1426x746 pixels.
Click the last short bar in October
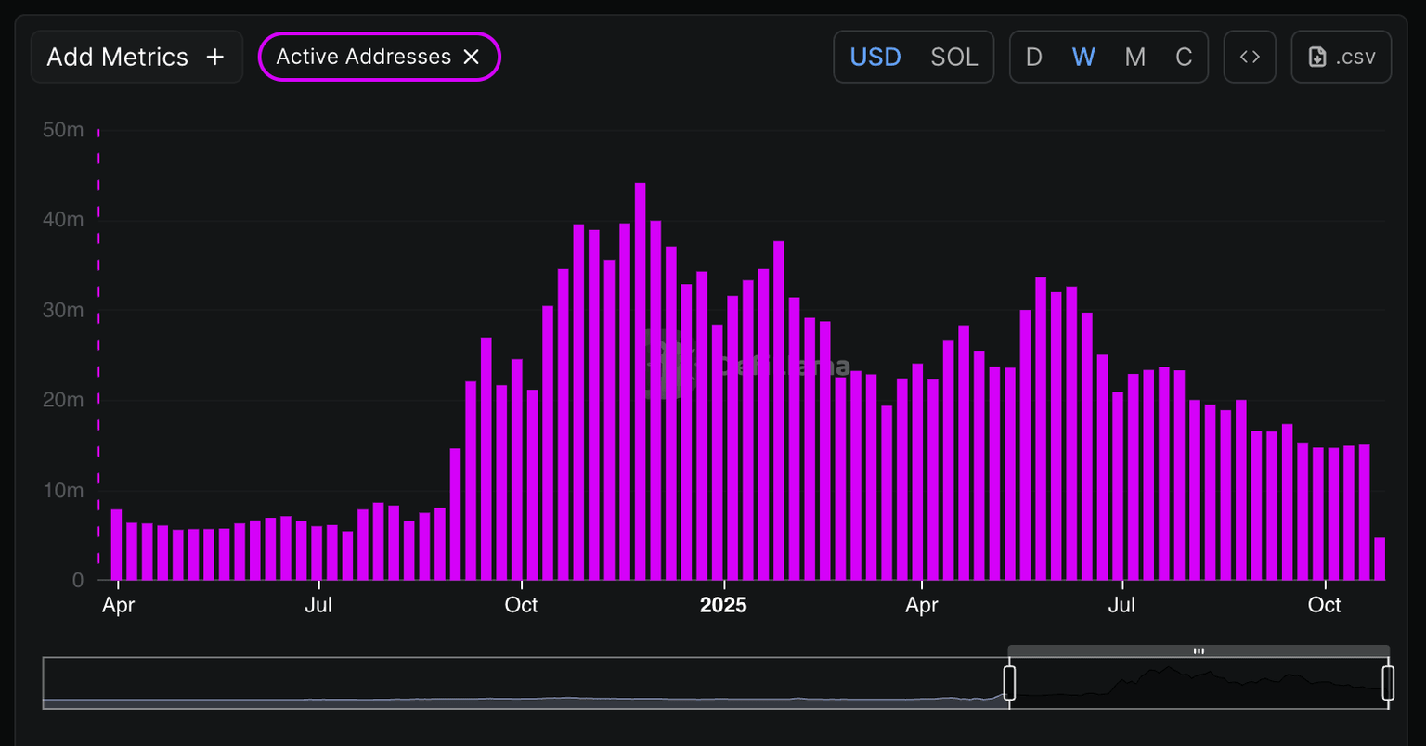(1380, 559)
